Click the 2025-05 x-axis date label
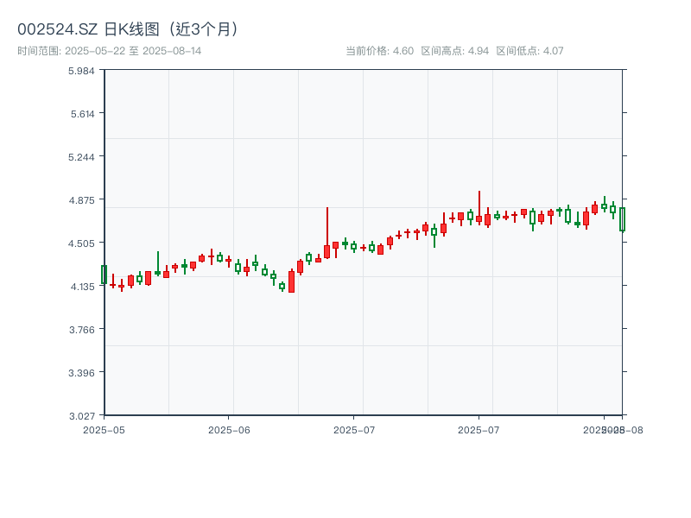Viewport: 691px width, 518px height. [104, 429]
